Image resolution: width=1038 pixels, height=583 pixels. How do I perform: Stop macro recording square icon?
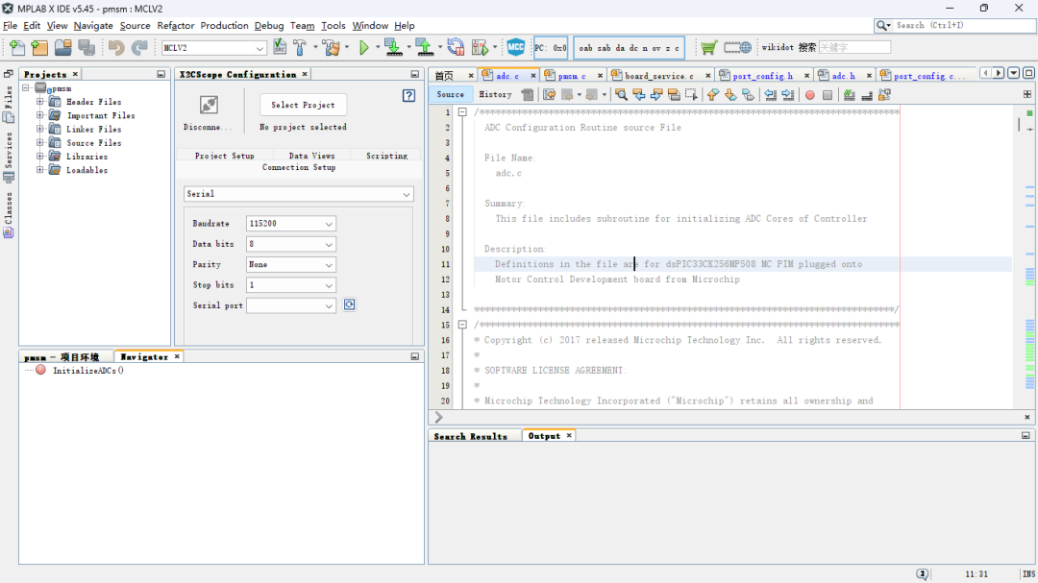click(x=828, y=95)
